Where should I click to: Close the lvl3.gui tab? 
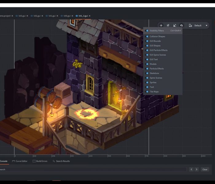[x=27, y=16]
